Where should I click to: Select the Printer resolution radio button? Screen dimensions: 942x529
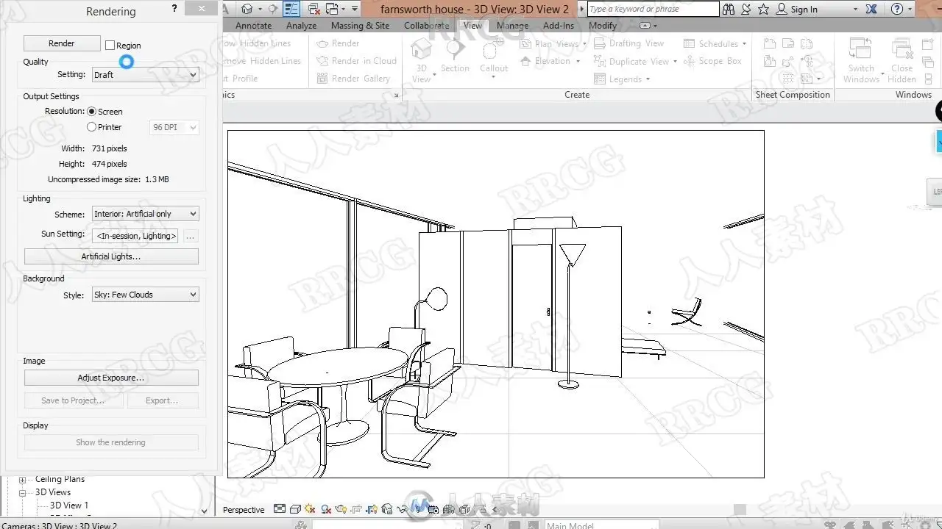[x=92, y=127]
